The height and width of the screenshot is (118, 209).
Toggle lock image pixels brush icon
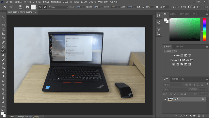[174, 94]
